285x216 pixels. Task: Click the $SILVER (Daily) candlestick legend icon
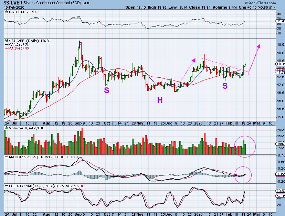click(7, 41)
